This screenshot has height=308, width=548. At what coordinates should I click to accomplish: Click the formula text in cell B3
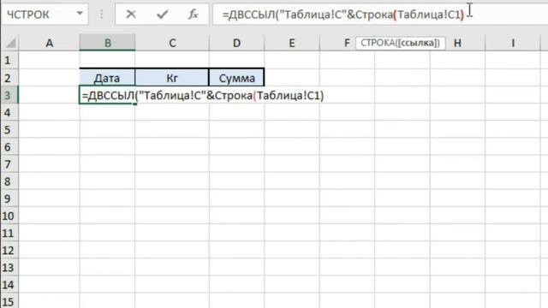click(203, 95)
